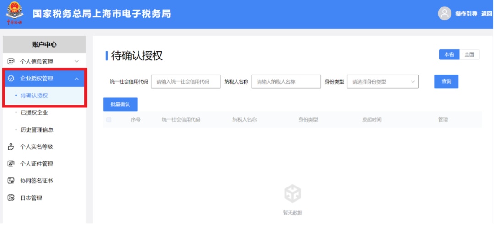This screenshot has width=495, height=225.
Task: Open the 企业授权管理 menu
Action: [44, 79]
